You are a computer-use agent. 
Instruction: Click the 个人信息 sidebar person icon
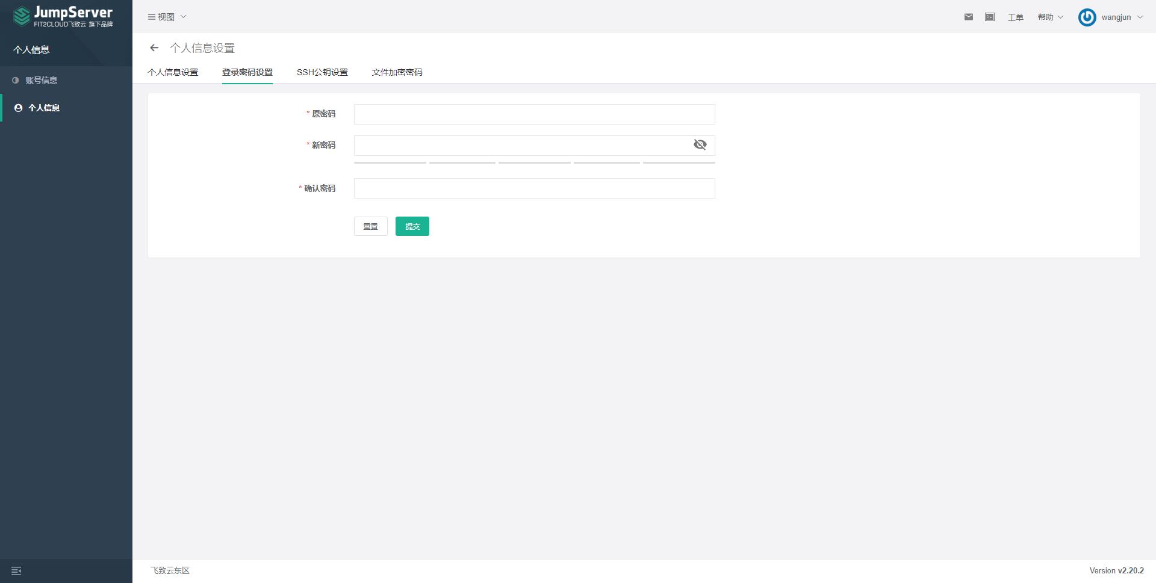point(18,108)
